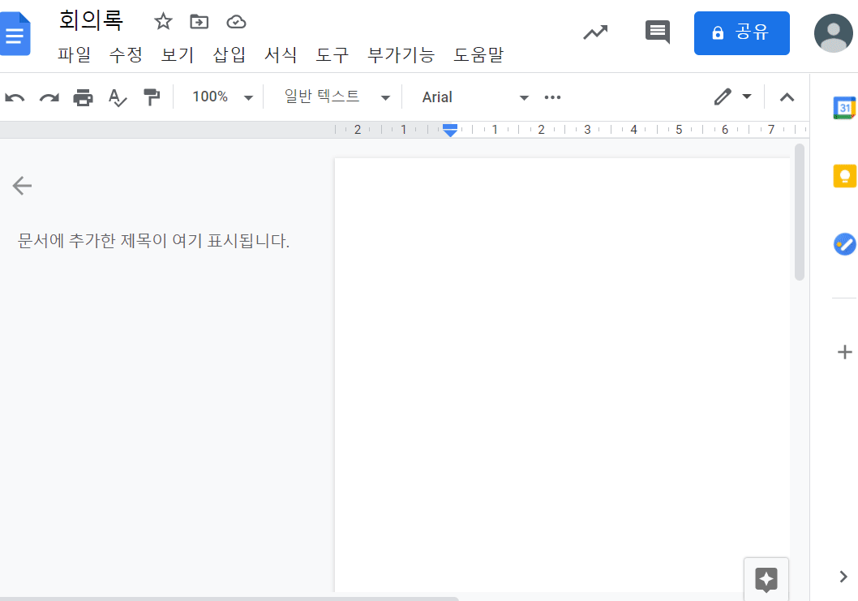Open the 100% zoom dropdown
This screenshot has height=601, width=858.
coord(223,97)
